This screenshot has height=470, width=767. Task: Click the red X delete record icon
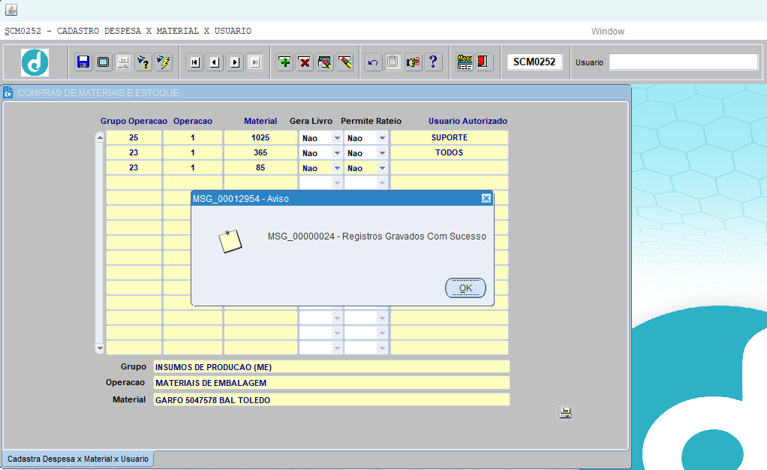(305, 62)
